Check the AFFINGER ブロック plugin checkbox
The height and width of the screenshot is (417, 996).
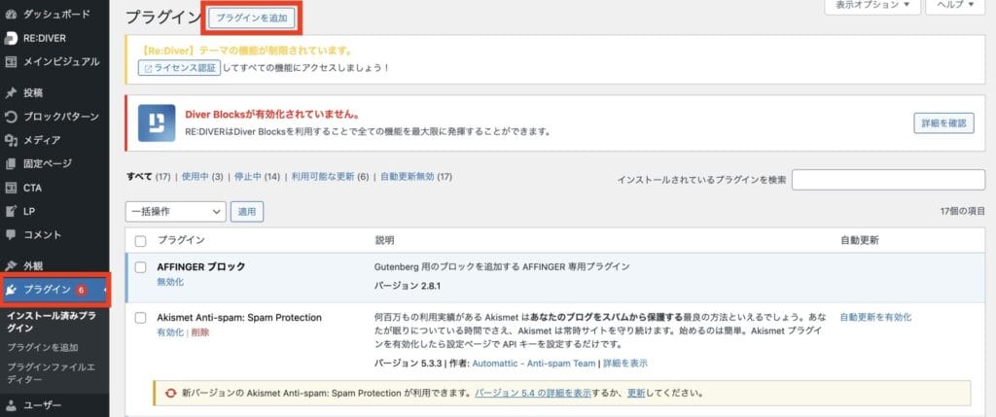pos(141,266)
